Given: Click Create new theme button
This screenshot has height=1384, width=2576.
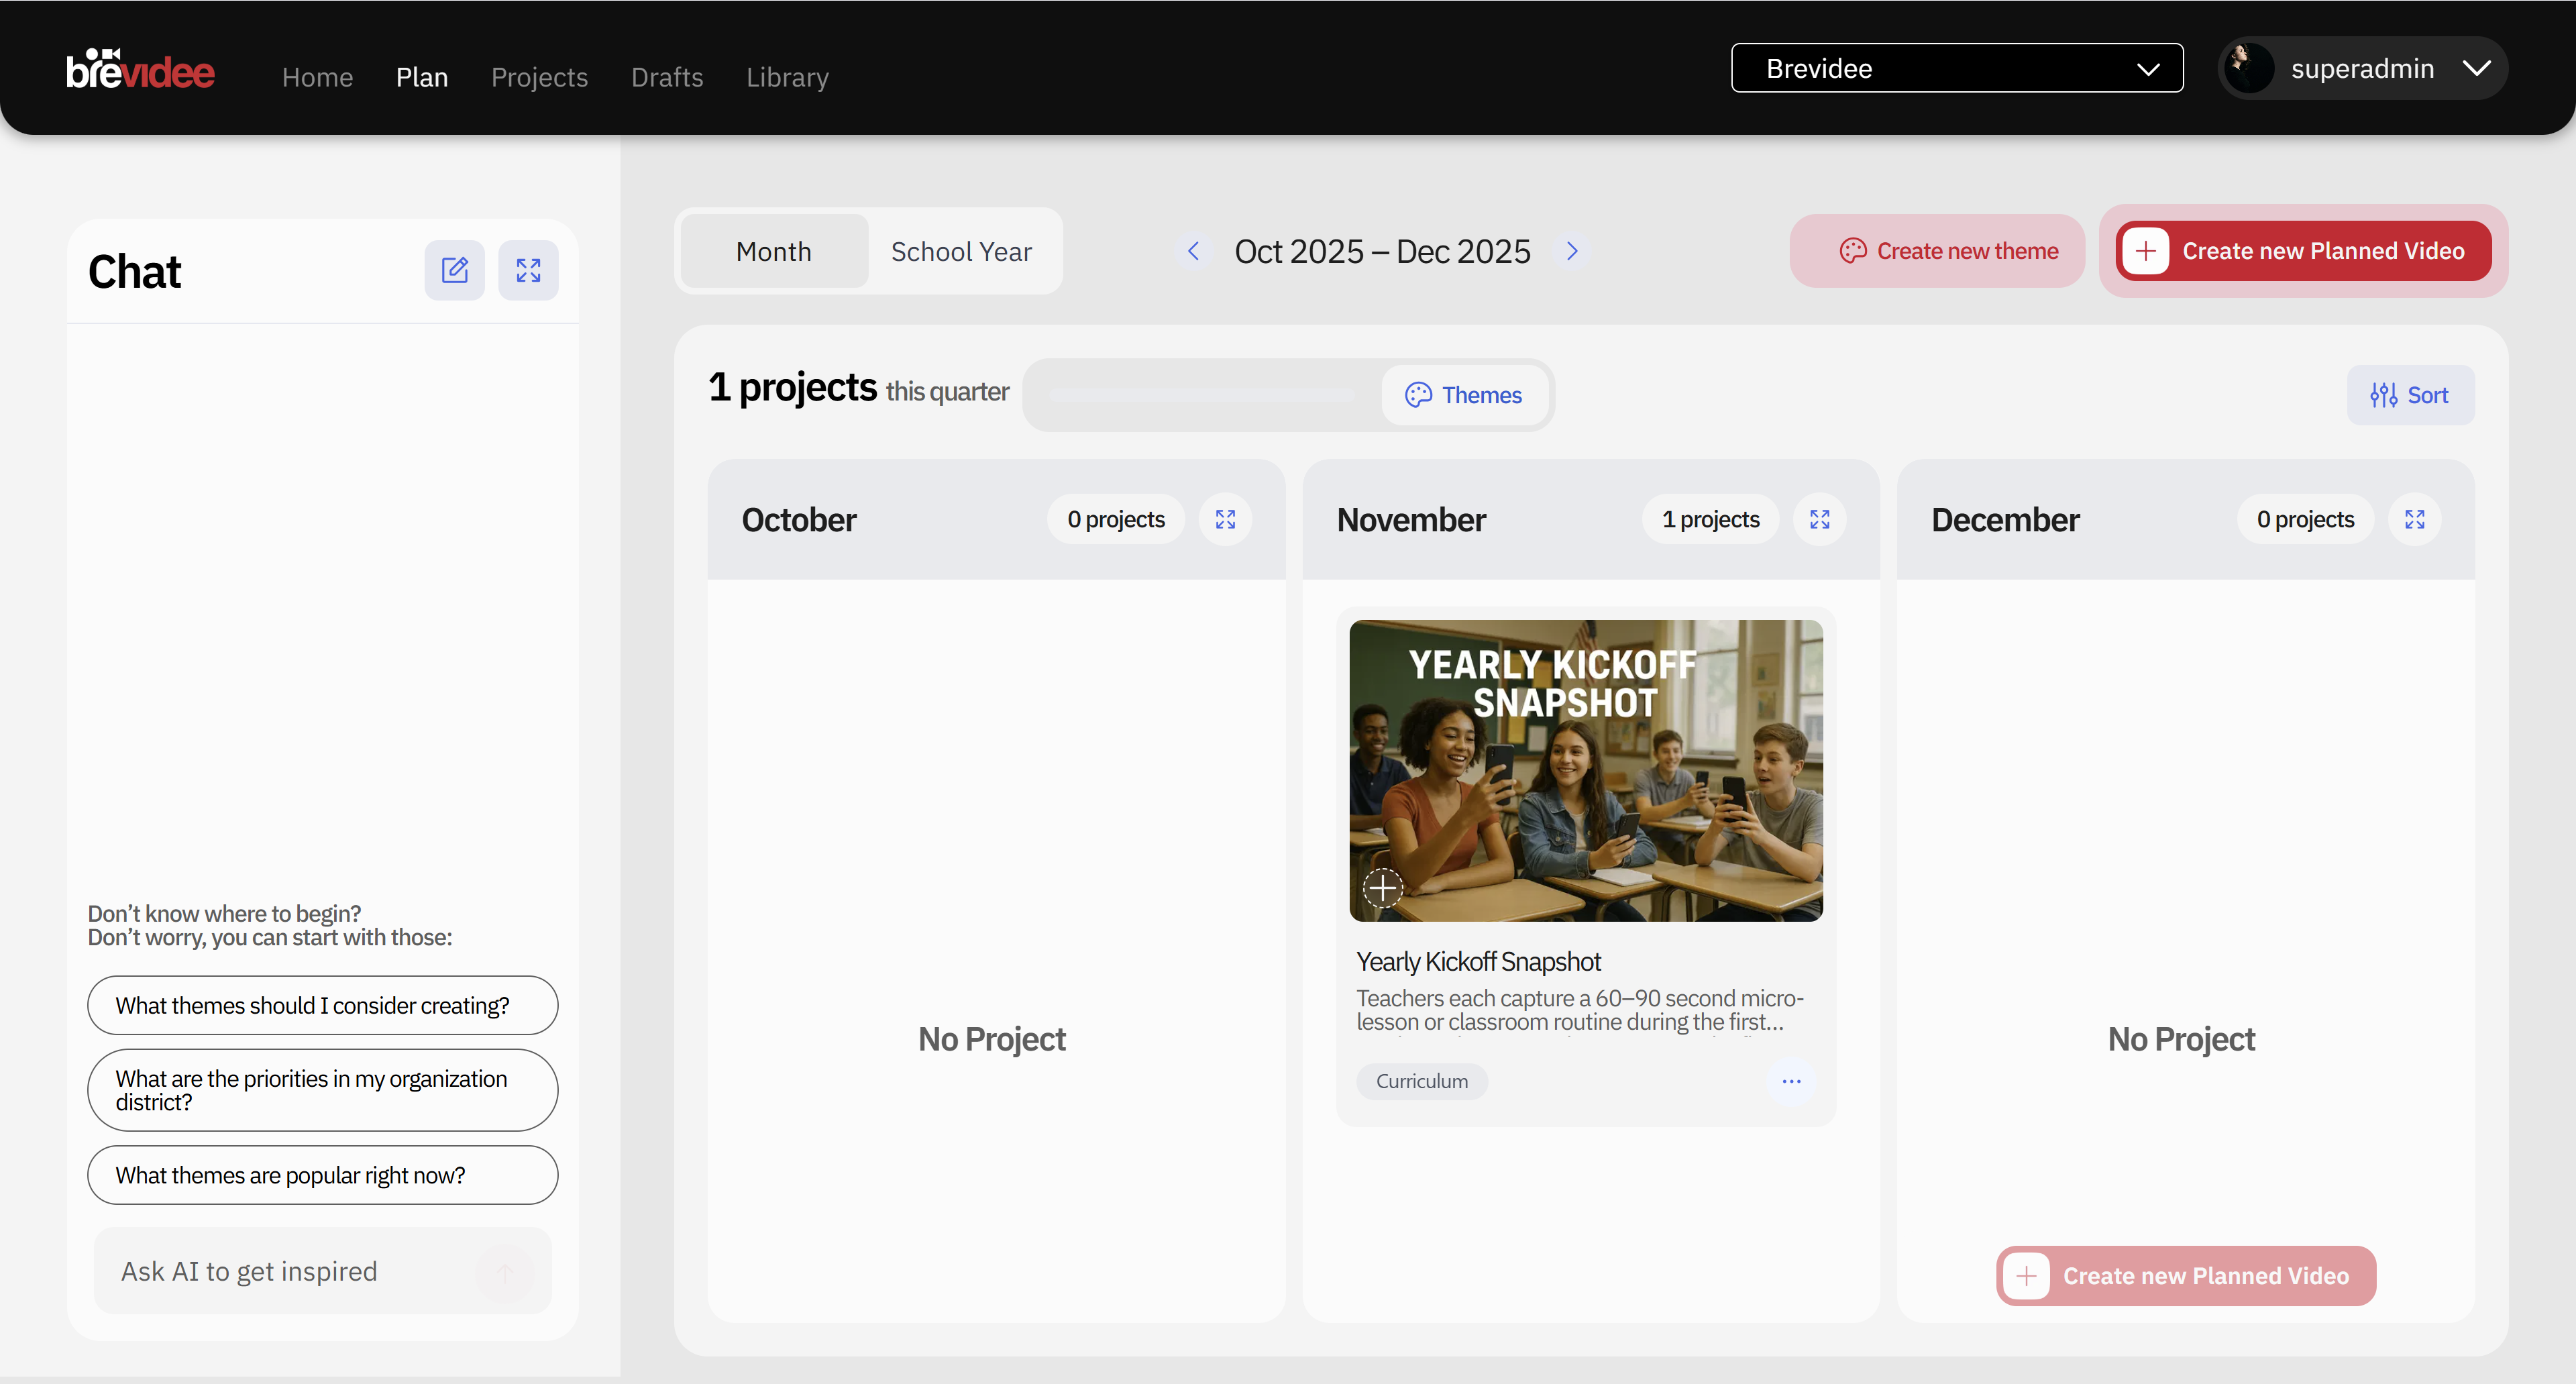Looking at the screenshot, I should (x=1937, y=251).
